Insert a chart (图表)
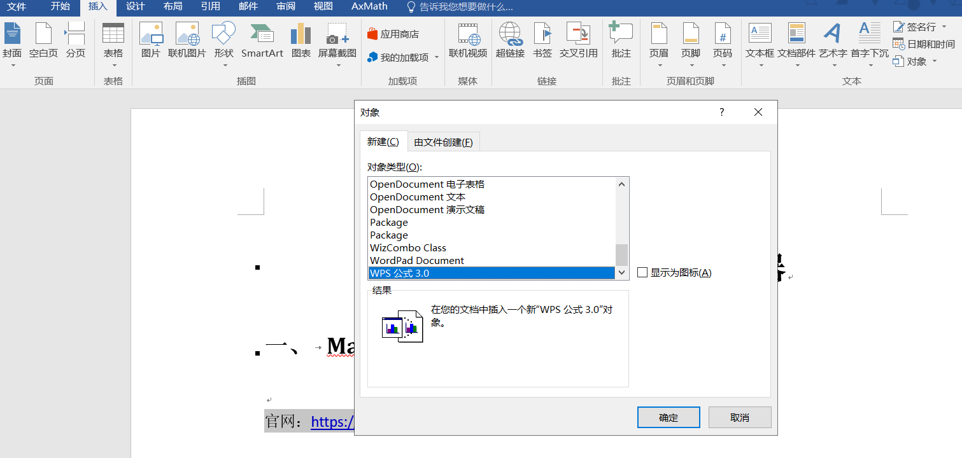The width and height of the screenshot is (962, 458). pyautogui.click(x=301, y=41)
